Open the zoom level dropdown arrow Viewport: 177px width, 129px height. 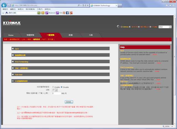[x=172, y=127]
